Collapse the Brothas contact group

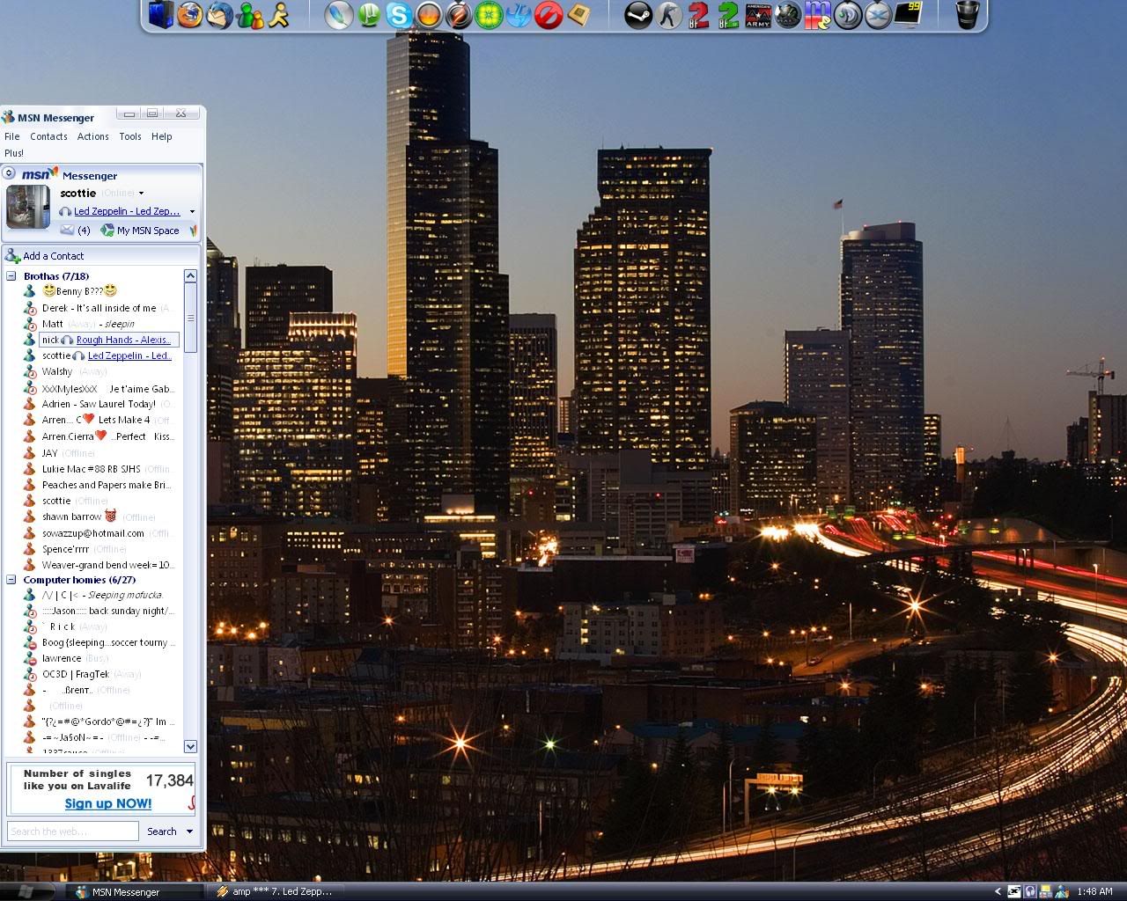tap(11, 276)
